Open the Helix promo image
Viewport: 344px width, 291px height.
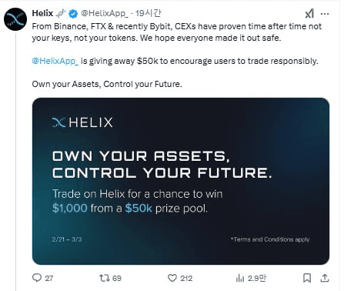click(181, 181)
